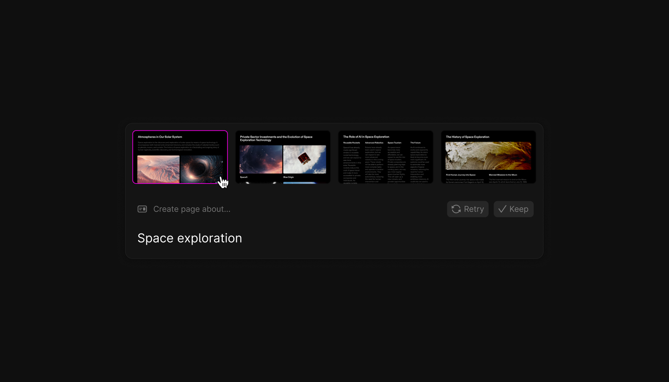Select "The History of Space Exploration" title

click(467, 137)
